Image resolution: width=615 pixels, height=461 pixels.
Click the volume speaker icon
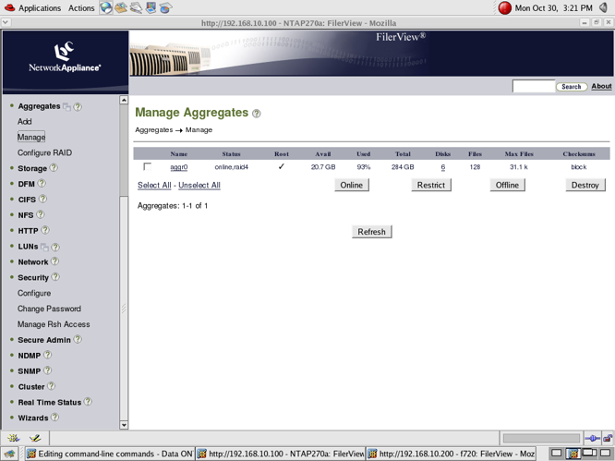pyautogui.click(x=604, y=7)
